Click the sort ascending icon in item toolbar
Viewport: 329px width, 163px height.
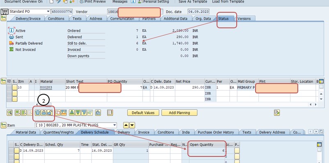[x=72, y=113]
